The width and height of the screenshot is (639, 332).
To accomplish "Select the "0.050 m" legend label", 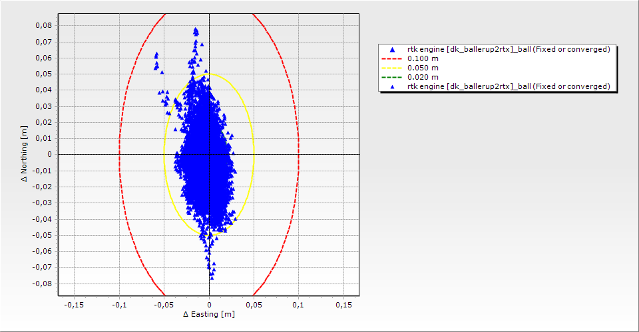I will (x=423, y=68).
